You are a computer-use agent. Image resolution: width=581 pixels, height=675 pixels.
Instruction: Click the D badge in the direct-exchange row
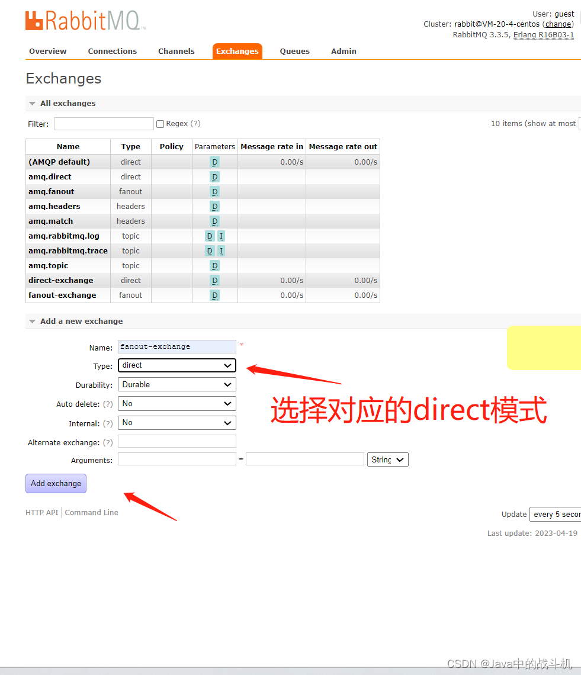click(214, 281)
